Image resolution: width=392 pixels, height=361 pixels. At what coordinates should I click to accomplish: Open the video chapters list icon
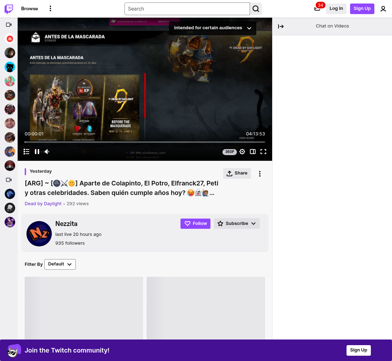coord(26,152)
